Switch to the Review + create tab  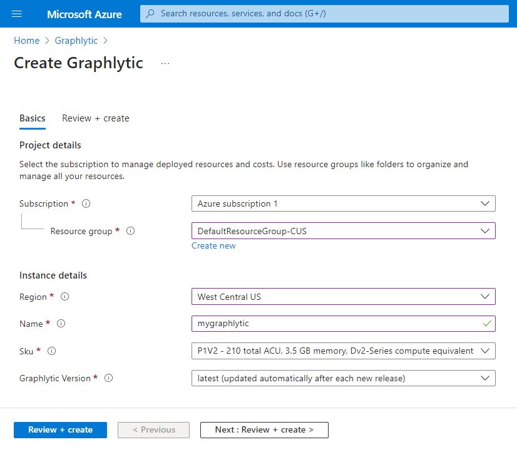[x=96, y=118]
